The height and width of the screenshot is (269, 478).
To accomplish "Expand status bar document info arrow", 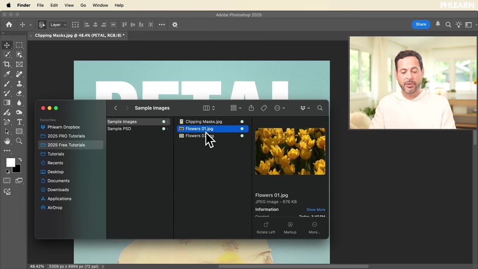I will 103,266.
